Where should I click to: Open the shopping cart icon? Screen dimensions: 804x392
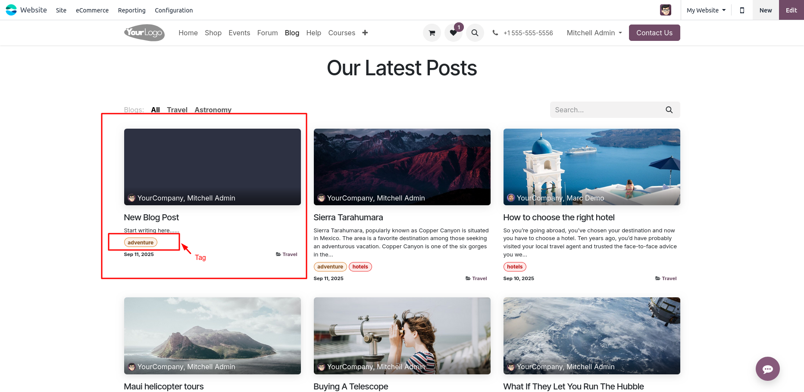(x=432, y=33)
